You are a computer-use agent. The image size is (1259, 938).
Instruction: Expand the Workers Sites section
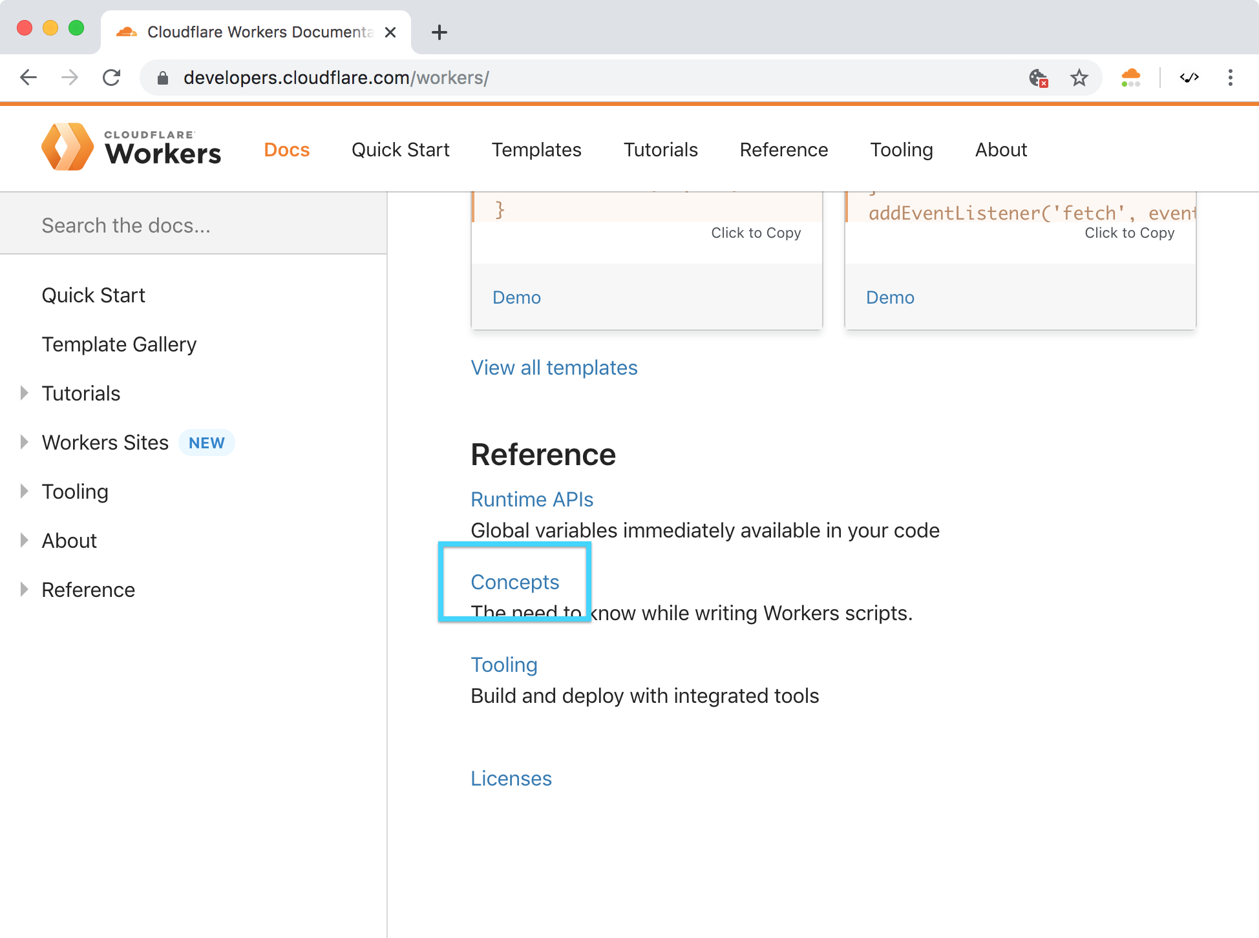pyautogui.click(x=25, y=442)
